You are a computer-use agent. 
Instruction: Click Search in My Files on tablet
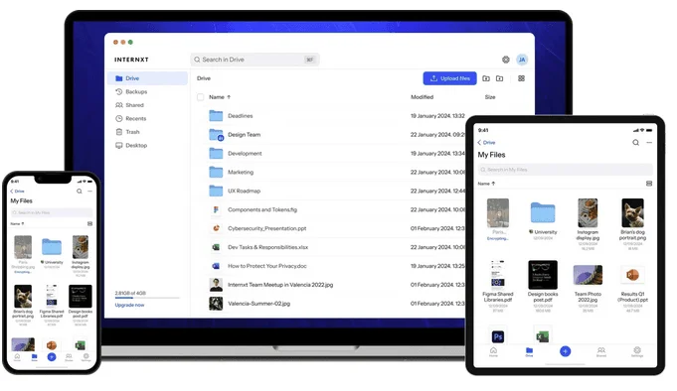(x=565, y=170)
